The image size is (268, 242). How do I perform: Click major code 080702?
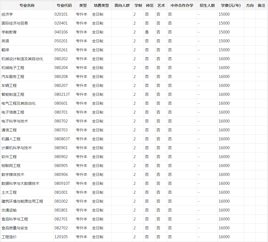[x=61, y=121]
